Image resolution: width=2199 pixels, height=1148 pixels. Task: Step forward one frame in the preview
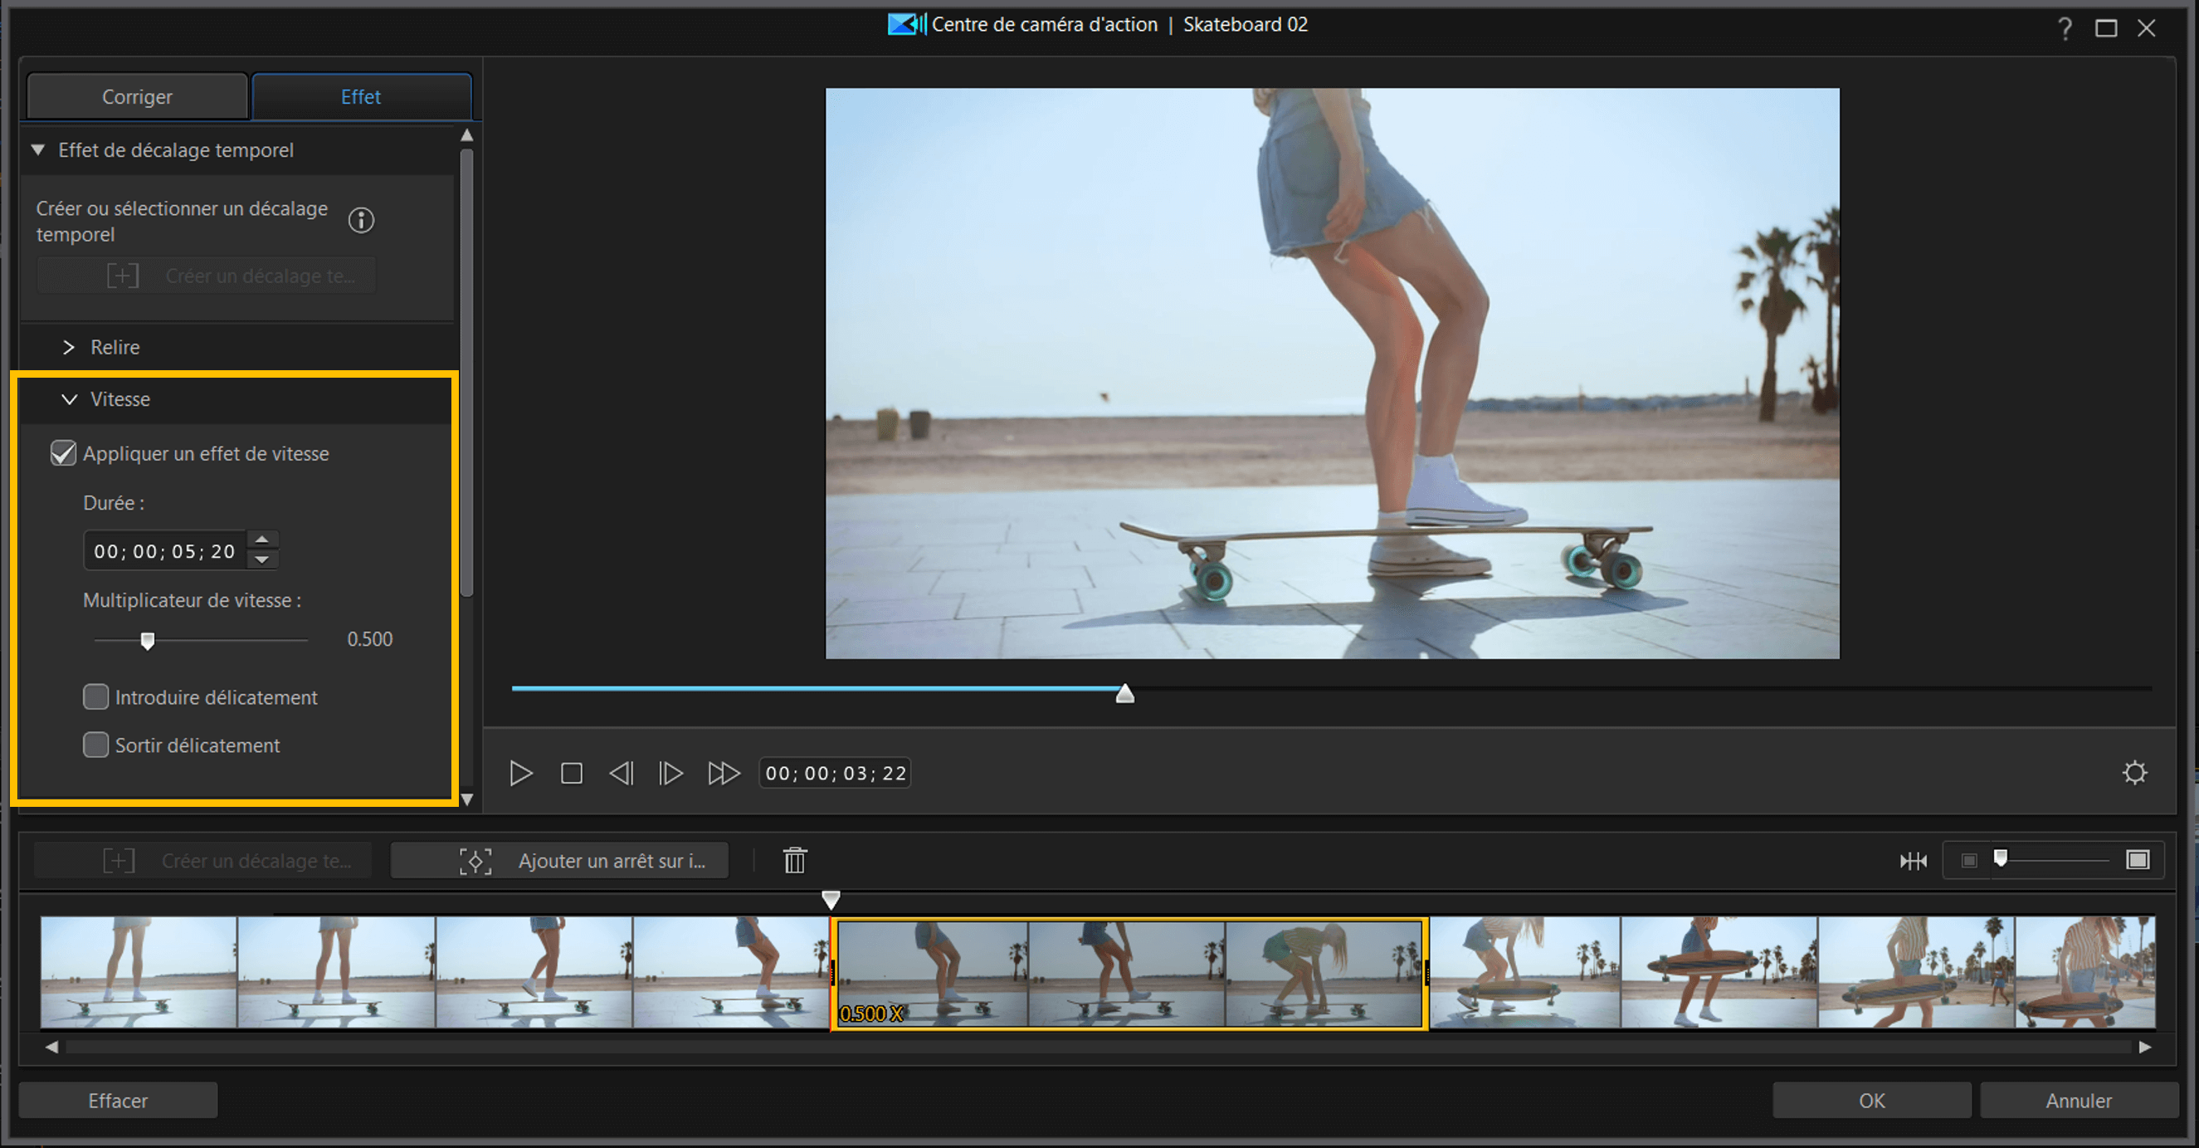click(x=671, y=773)
